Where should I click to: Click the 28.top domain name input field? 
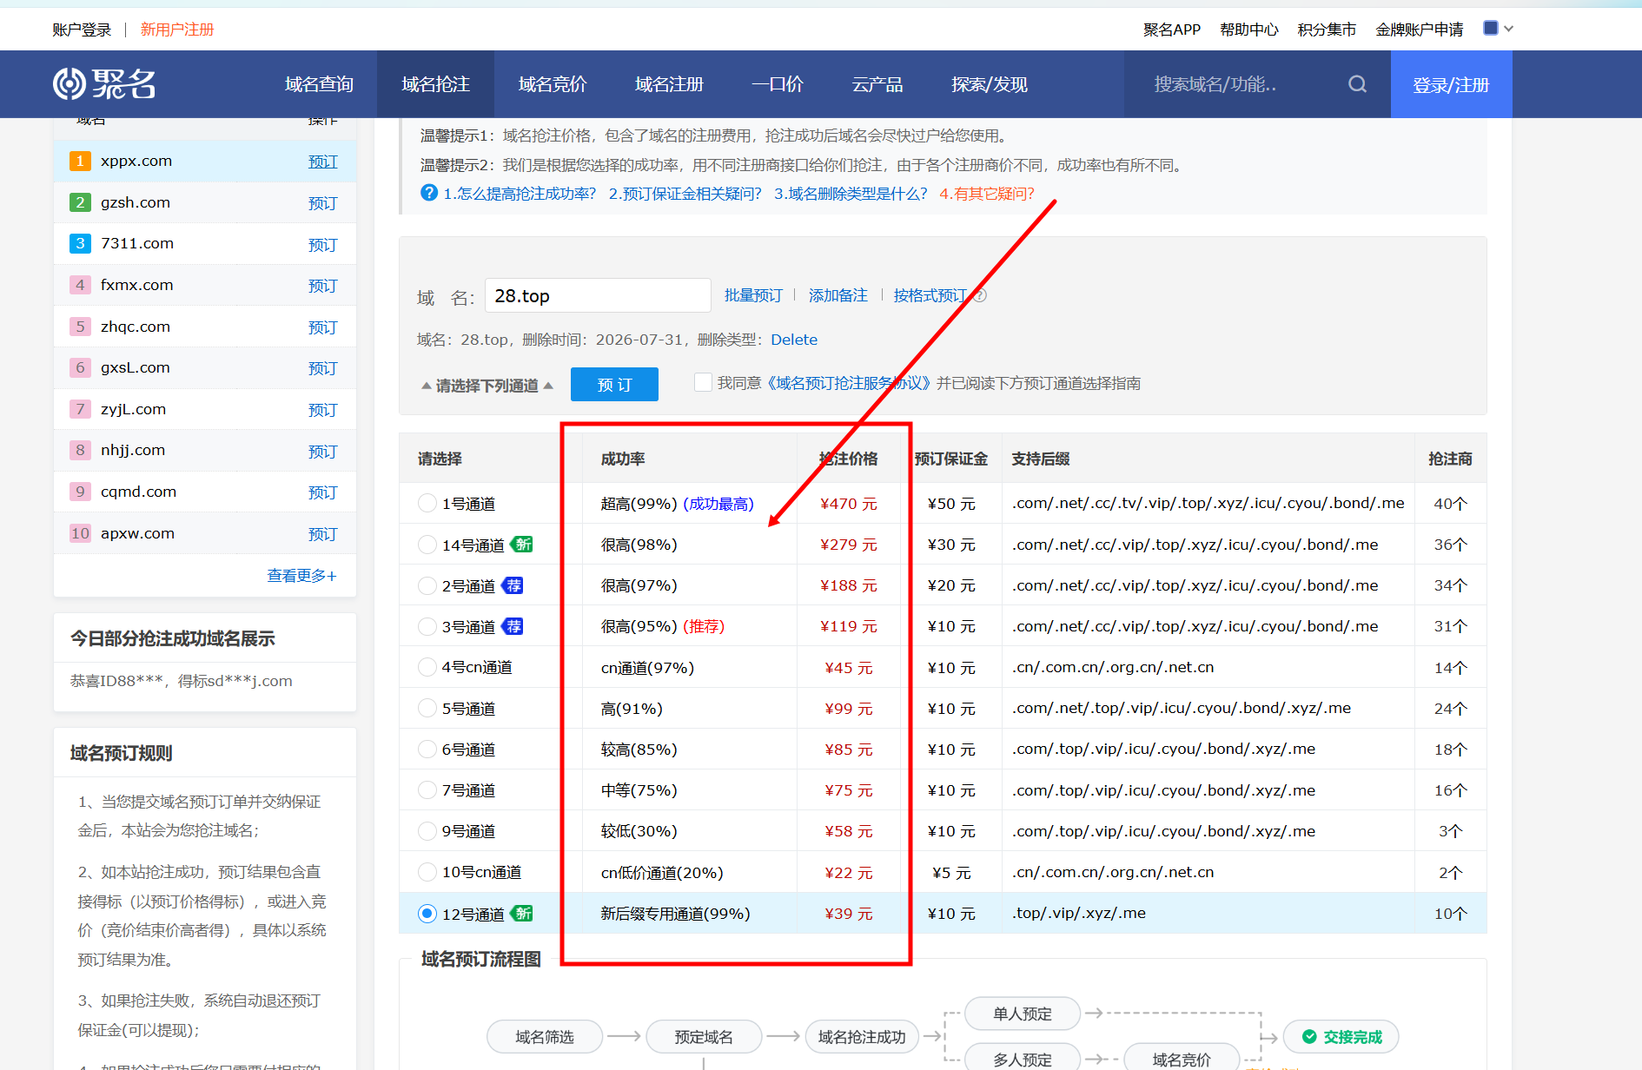(x=598, y=296)
